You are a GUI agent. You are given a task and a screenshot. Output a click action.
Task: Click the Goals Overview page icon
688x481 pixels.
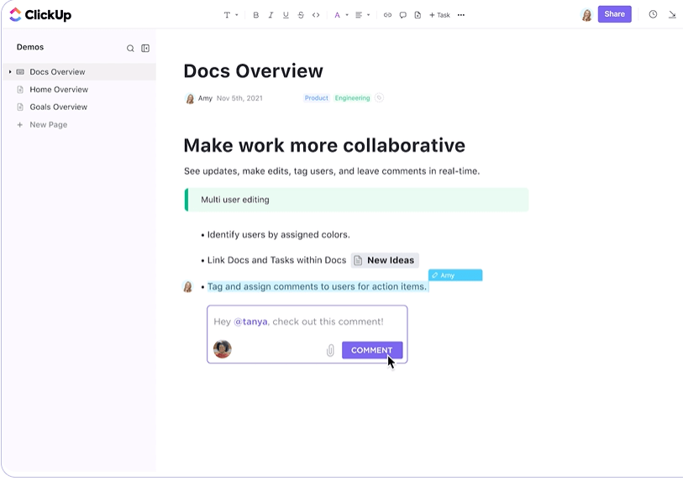click(20, 107)
